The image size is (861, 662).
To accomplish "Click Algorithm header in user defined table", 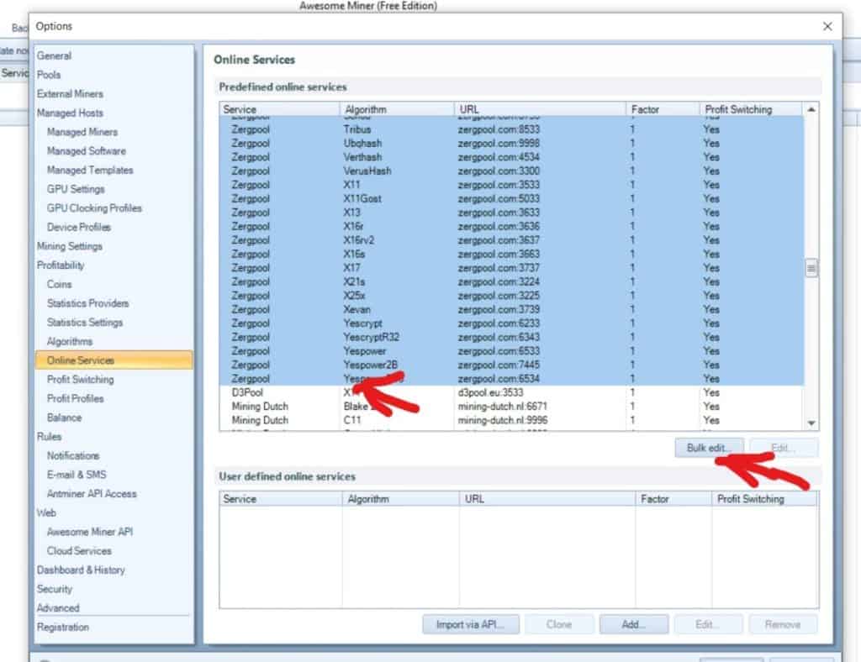I will coord(400,499).
